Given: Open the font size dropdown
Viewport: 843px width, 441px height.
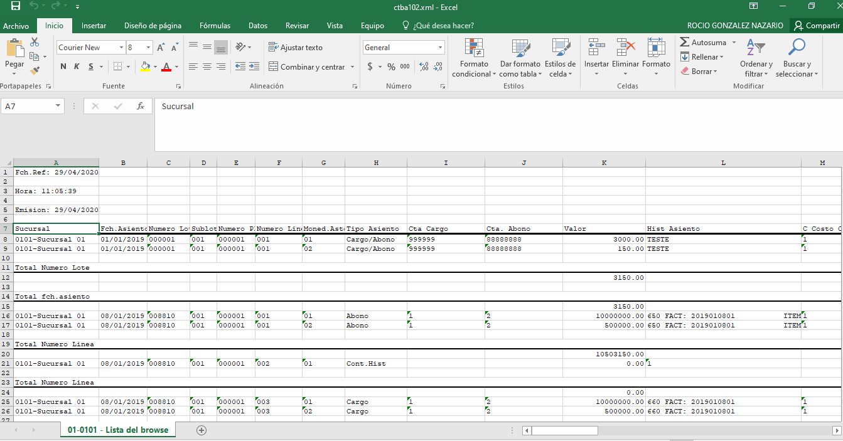Looking at the screenshot, I should [149, 48].
